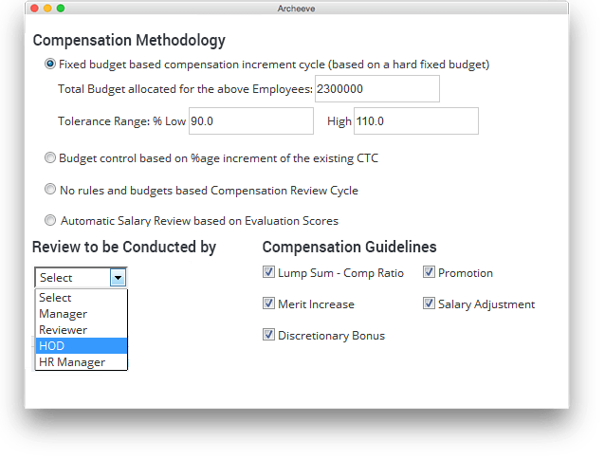The width and height of the screenshot is (605, 460).
Task: Select HOD in the dropdown list
Action: [x=81, y=346]
